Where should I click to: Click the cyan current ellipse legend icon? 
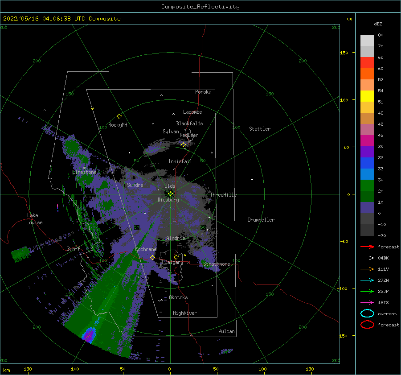(x=367, y=313)
